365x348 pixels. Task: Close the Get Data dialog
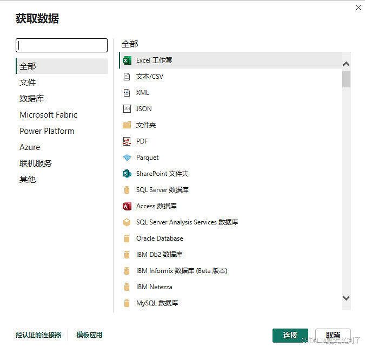[x=359, y=8]
